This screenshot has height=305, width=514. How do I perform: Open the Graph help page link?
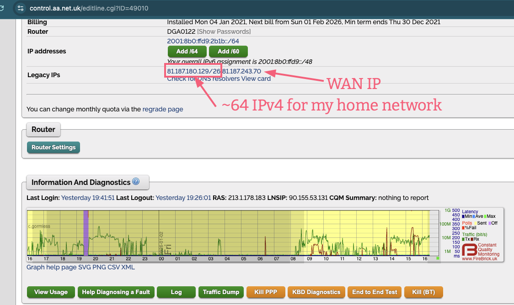point(51,267)
